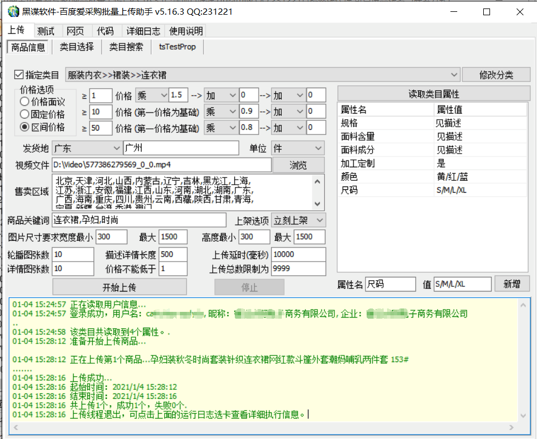
Task: Expand the 上架选项 dropdown showing 立刻上架
Action: pos(298,220)
